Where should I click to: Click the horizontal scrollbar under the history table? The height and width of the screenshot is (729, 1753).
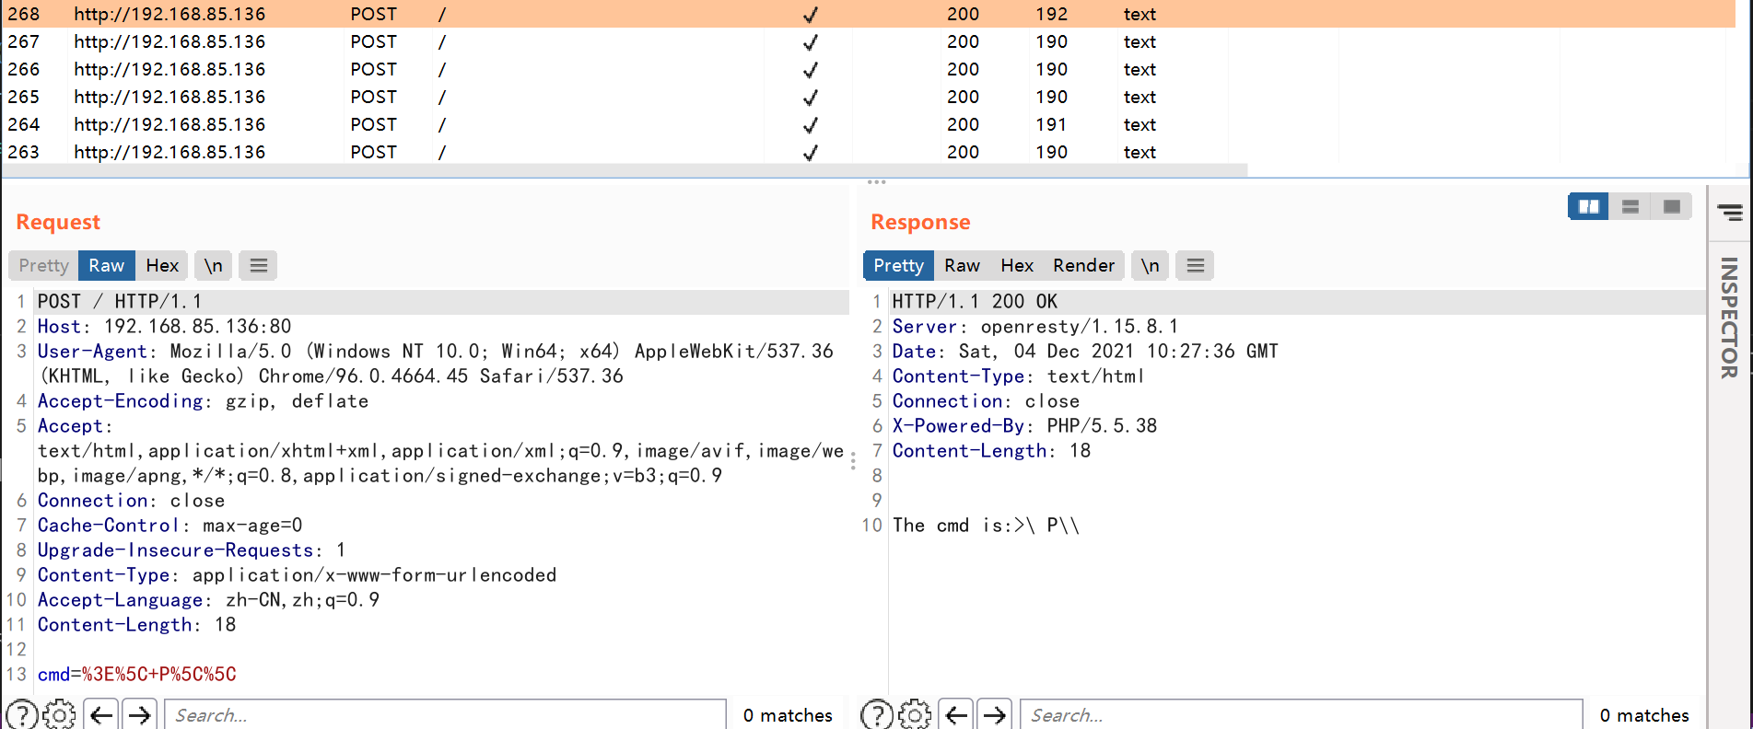[624, 170]
